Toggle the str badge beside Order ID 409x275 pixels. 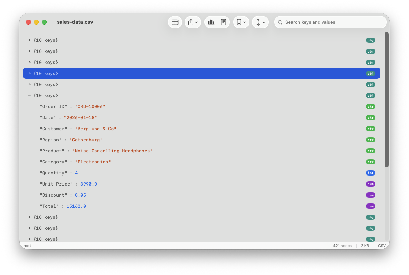(371, 106)
